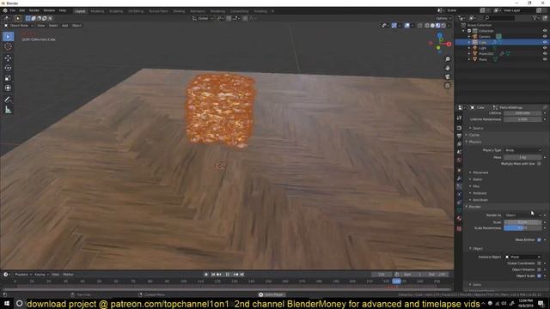Hide the Plane object in outliner
This screenshot has width=550, height=309.
tap(545, 59)
